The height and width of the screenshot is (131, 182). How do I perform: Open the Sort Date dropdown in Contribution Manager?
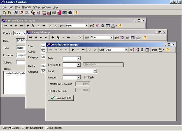coord(126,50)
